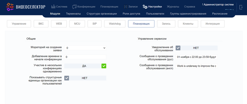
Task: Switch to the Клиенты module tab
Action: pyautogui.click(x=188, y=24)
